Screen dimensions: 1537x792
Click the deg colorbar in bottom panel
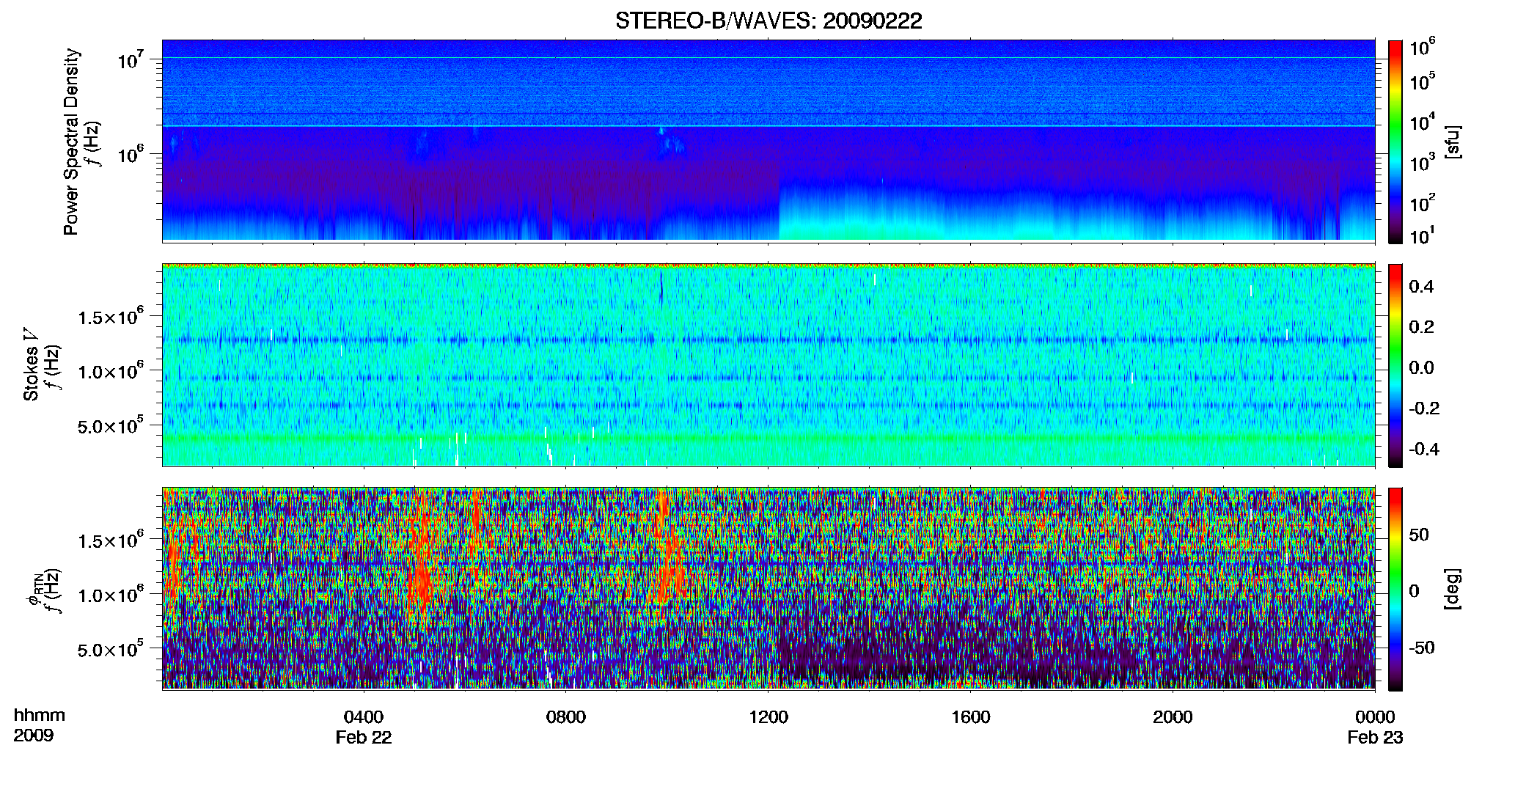1395,589
